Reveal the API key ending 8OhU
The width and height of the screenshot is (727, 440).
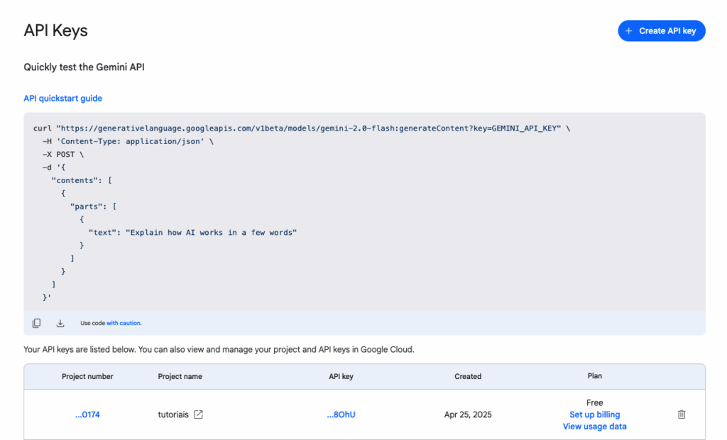coord(341,414)
